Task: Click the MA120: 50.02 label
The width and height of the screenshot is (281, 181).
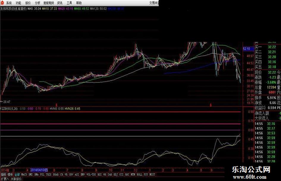Action: click(x=98, y=8)
